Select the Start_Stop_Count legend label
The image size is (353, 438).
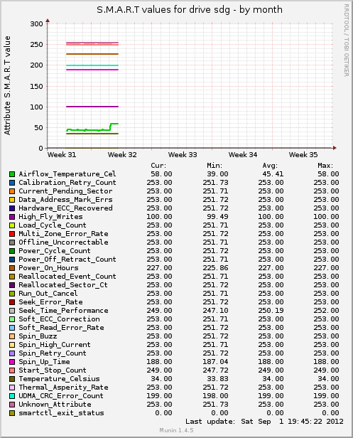53,370
